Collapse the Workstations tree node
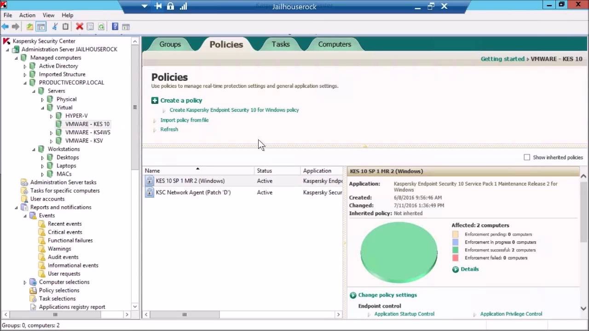Image resolution: width=589 pixels, height=331 pixels. 34,149
